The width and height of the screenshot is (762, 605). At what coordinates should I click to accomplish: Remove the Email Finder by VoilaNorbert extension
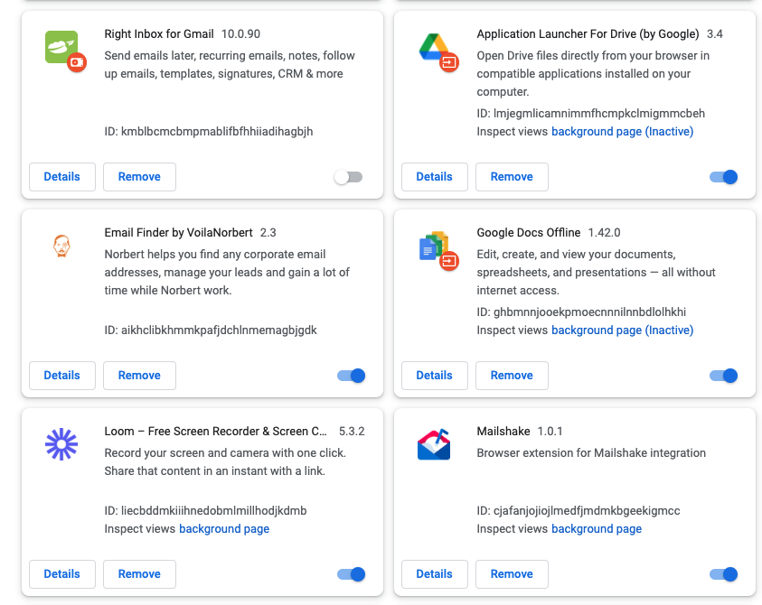(139, 376)
